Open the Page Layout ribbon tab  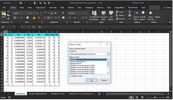tap(41, 8)
